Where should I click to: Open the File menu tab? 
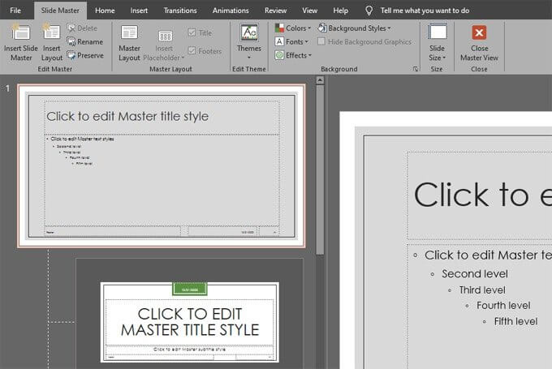[15, 11]
